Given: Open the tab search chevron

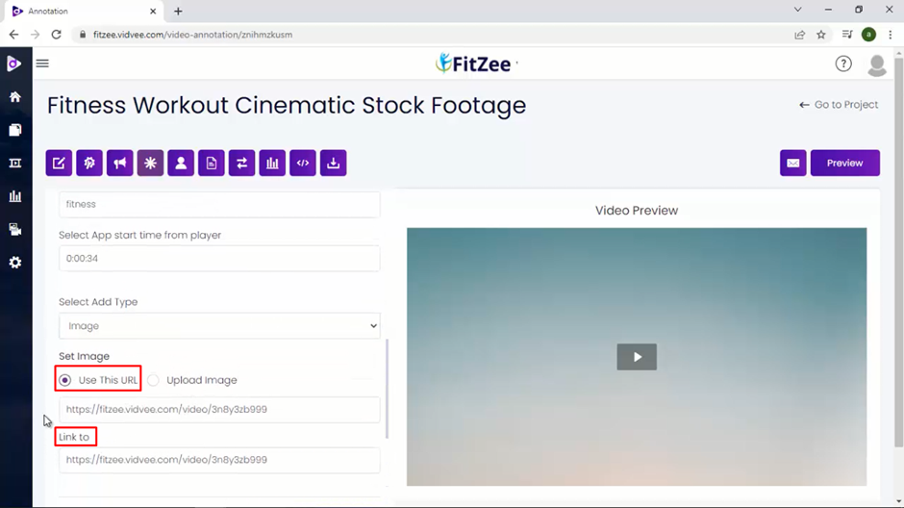Looking at the screenshot, I should coord(798,10).
